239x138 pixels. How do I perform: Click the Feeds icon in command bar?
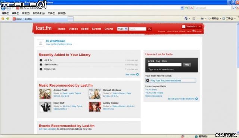[194, 19]
